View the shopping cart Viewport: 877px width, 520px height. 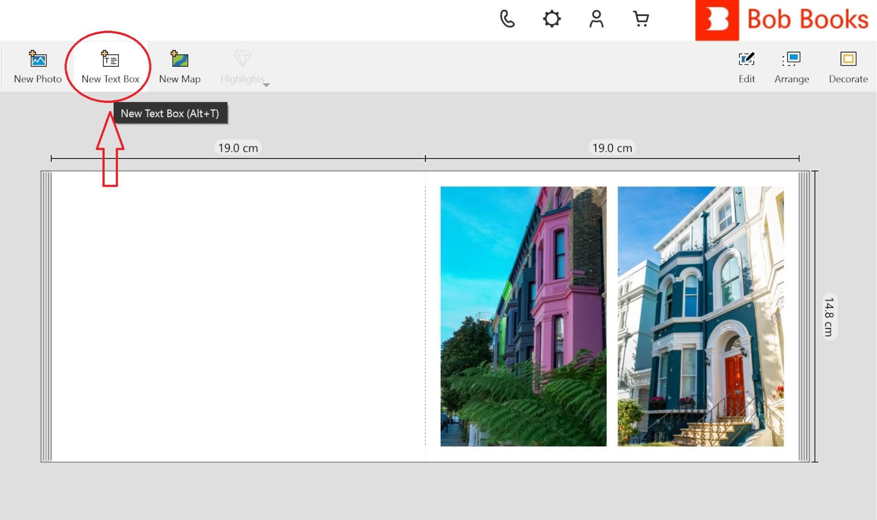pos(641,19)
